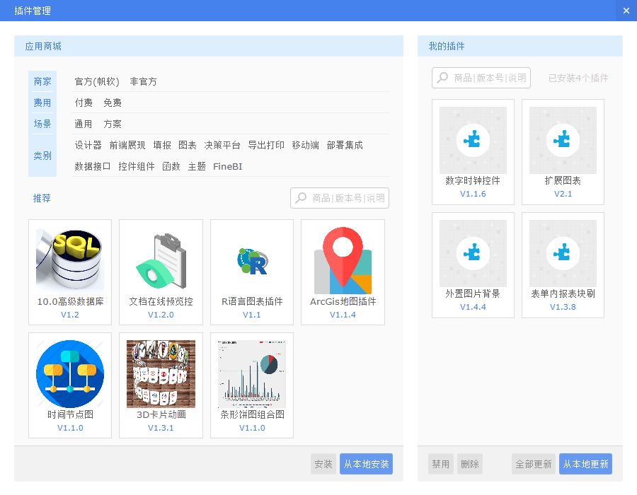The width and height of the screenshot is (637, 495).
Task: Choose the 导出打印 category
Action: [266, 145]
